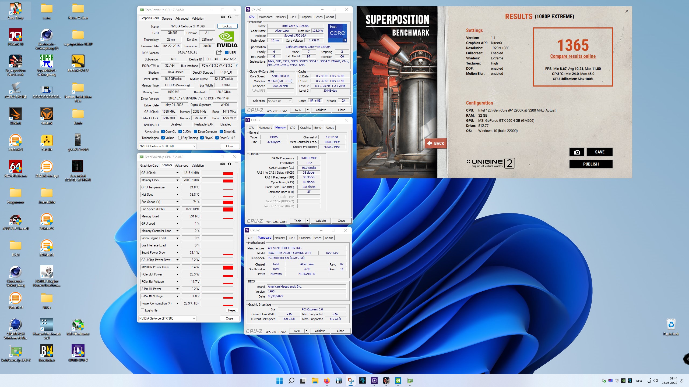Click Reset button in GPU-Z Sensors

pos(232,310)
